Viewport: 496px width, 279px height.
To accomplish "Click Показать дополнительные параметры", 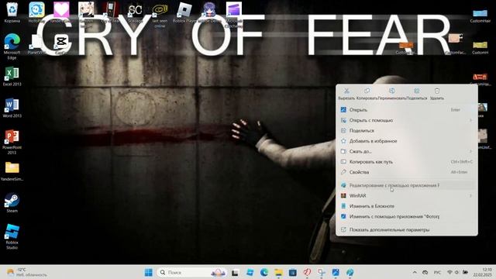I will point(406,229).
